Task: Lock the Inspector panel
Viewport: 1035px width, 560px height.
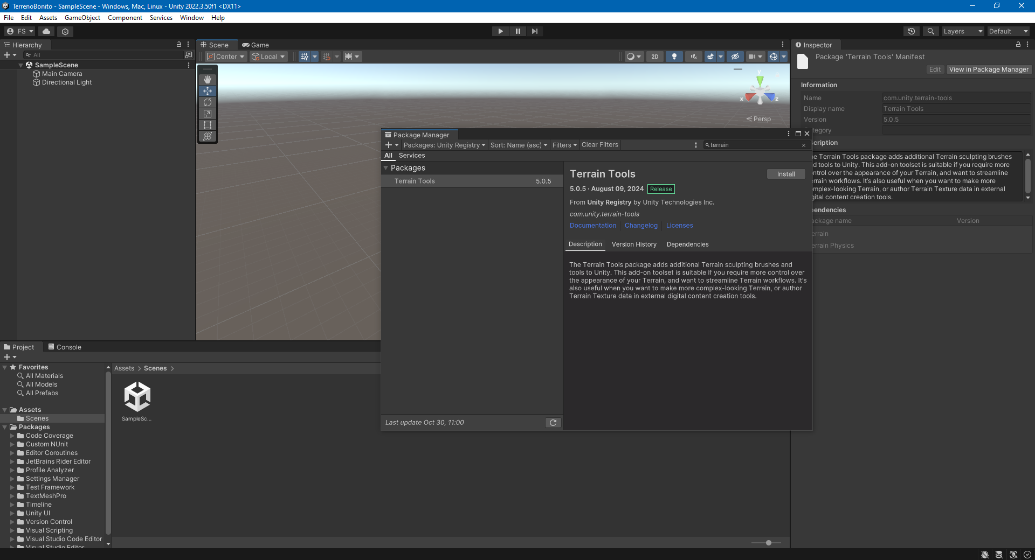Action: tap(1018, 45)
